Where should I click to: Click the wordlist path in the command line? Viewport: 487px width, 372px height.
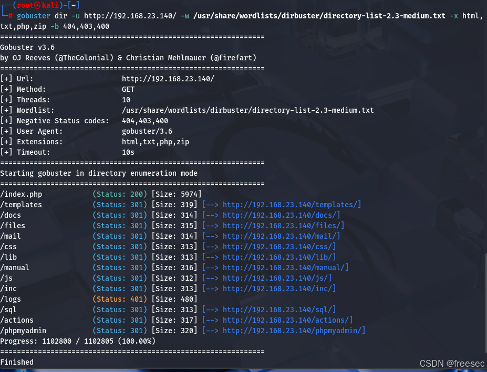[x=319, y=16]
